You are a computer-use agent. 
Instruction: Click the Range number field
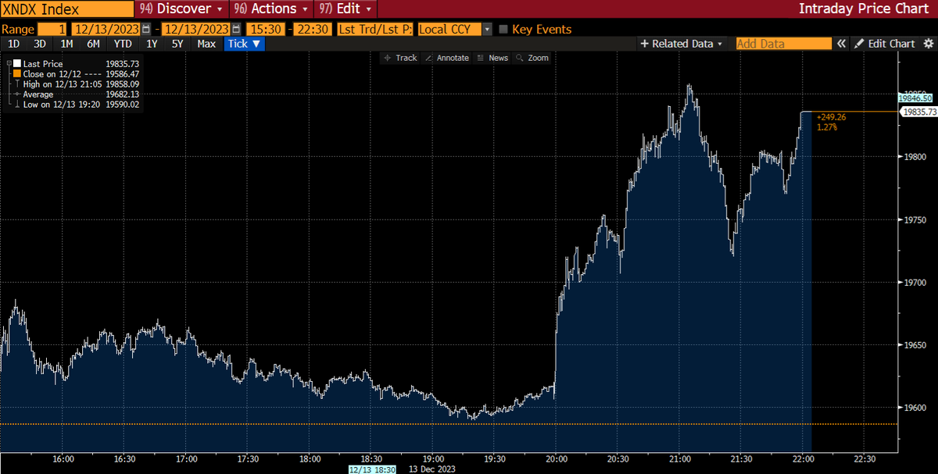[53, 29]
